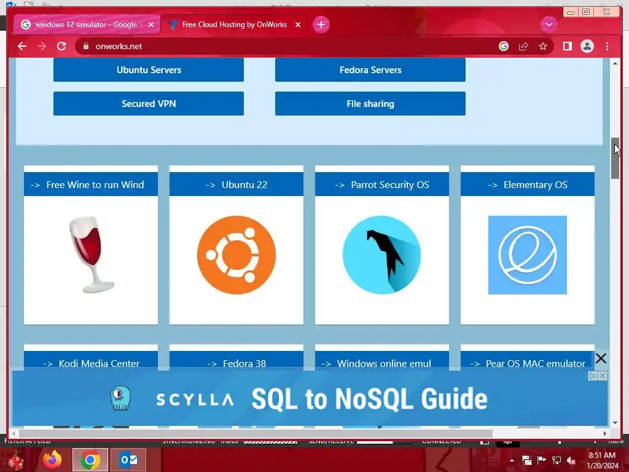Show hidden tray icons arrow

pyautogui.click(x=512, y=460)
